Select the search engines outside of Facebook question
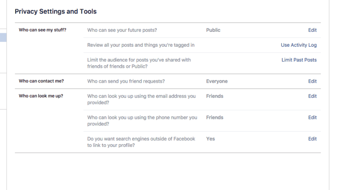The image size is (337, 190). coord(141,142)
